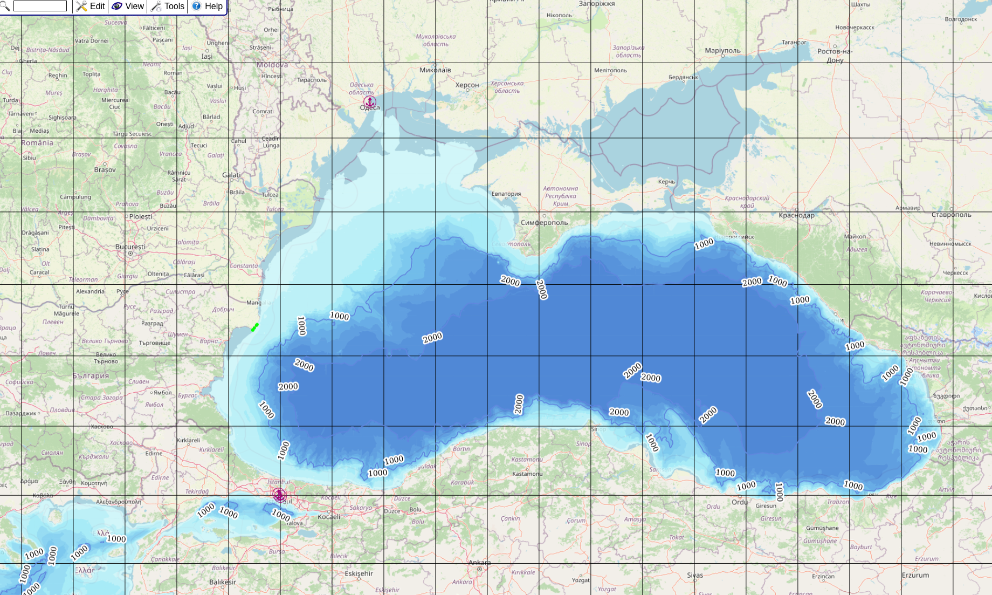Click the 'България' country label

91,376
